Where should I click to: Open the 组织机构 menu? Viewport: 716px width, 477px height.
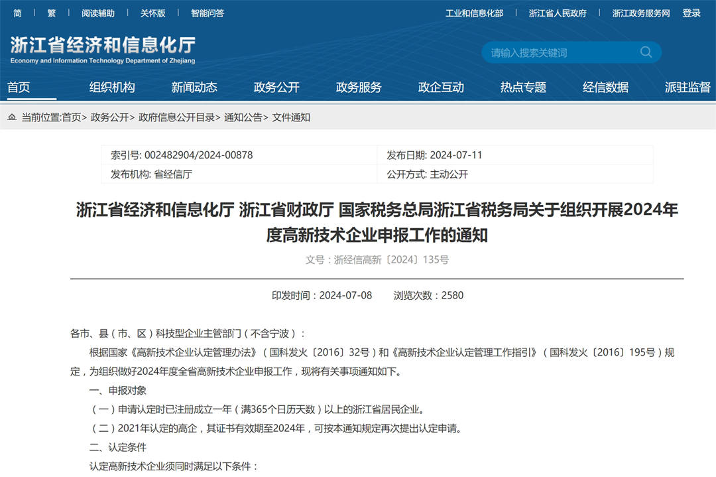112,88
